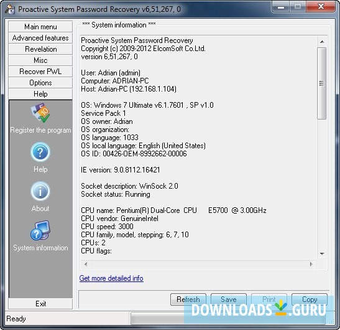The image size is (340, 330).
Task: Click the 'Socket status: Running' line
Action: (116, 194)
